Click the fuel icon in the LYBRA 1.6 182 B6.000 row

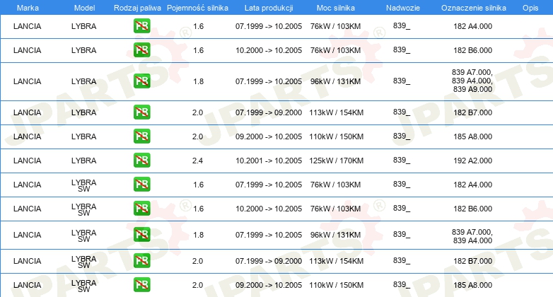coord(141,49)
